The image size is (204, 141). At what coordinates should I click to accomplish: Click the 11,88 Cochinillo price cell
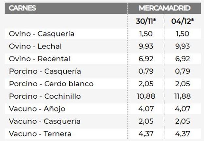pyautogui.click(x=182, y=96)
